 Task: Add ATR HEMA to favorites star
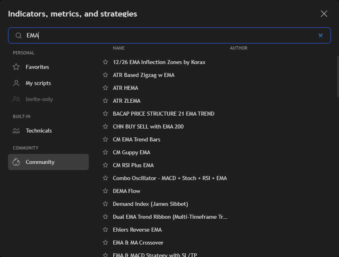click(x=105, y=87)
